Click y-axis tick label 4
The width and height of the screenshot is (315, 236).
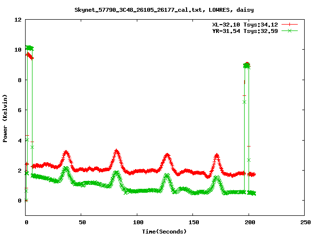pos(20,141)
